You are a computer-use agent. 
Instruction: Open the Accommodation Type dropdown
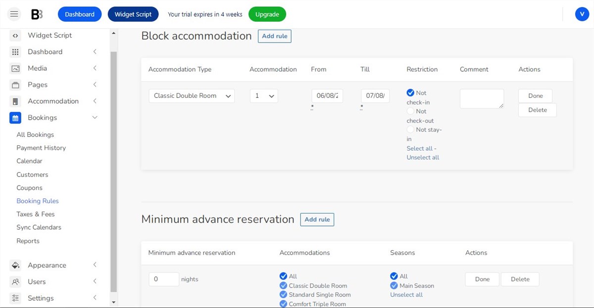191,95
